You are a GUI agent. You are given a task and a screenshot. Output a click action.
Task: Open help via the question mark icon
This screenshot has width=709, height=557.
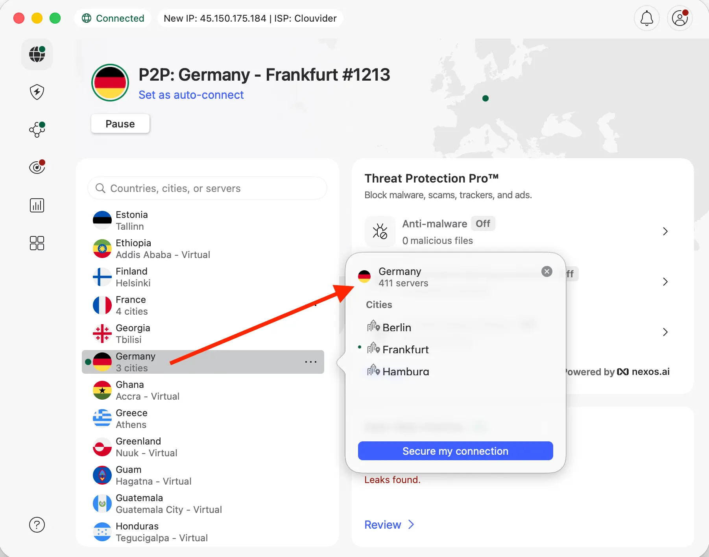tap(37, 525)
